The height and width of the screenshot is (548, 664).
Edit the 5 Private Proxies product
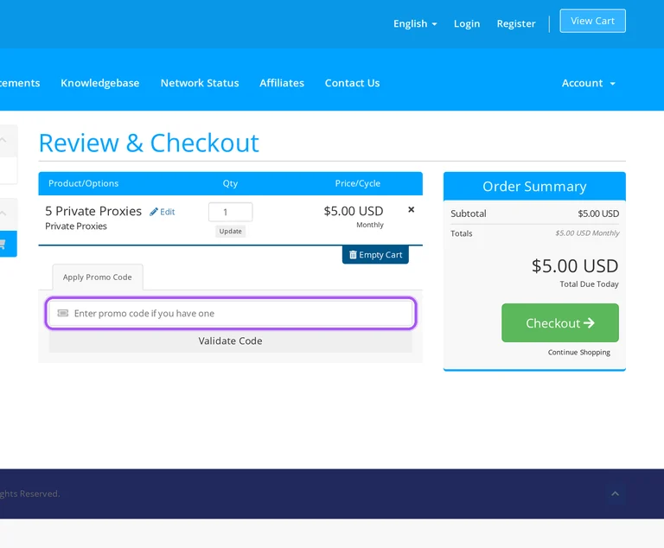click(163, 212)
